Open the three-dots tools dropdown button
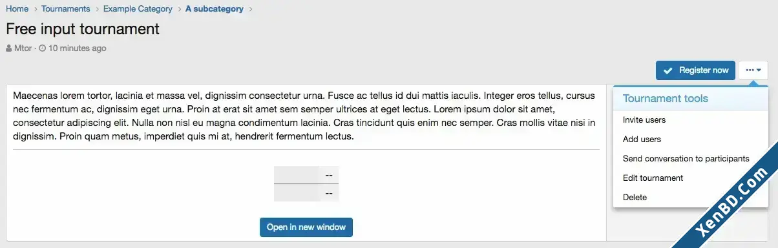This screenshot has width=778, height=248. 753,70
